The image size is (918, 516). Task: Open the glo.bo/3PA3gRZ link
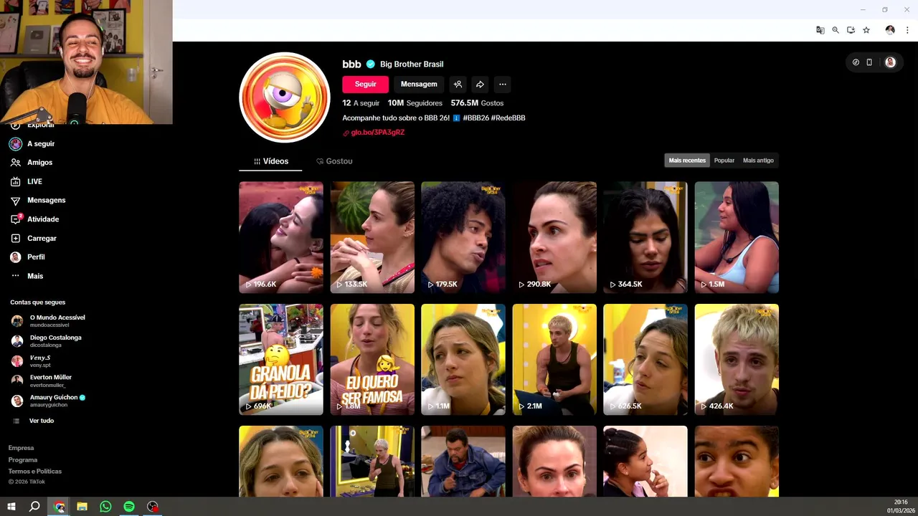point(377,133)
